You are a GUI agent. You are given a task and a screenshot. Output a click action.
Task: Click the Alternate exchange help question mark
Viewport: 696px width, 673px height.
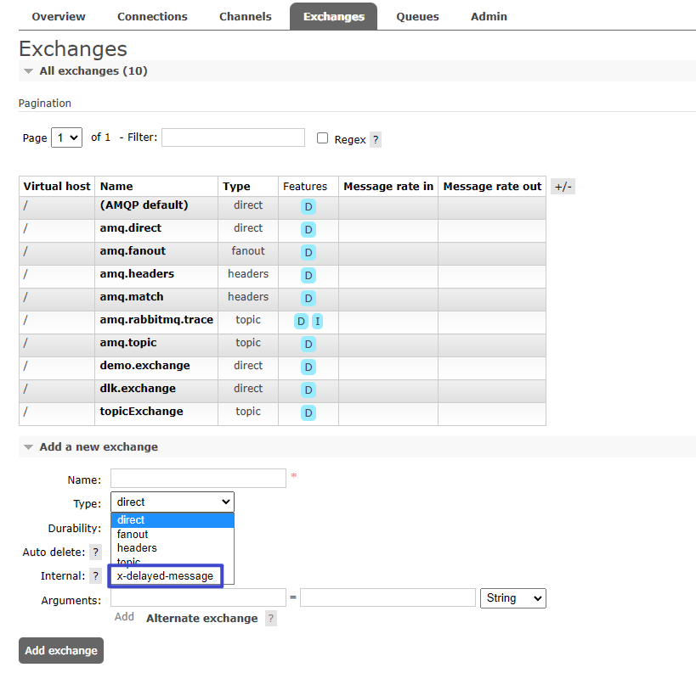pyautogui.click(x=271, y=619)
